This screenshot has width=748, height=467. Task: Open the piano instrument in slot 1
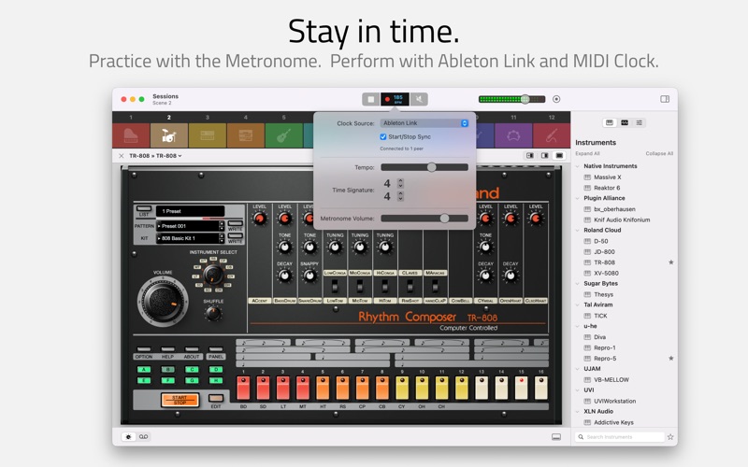pyautogui.click(x=131, y=135)
